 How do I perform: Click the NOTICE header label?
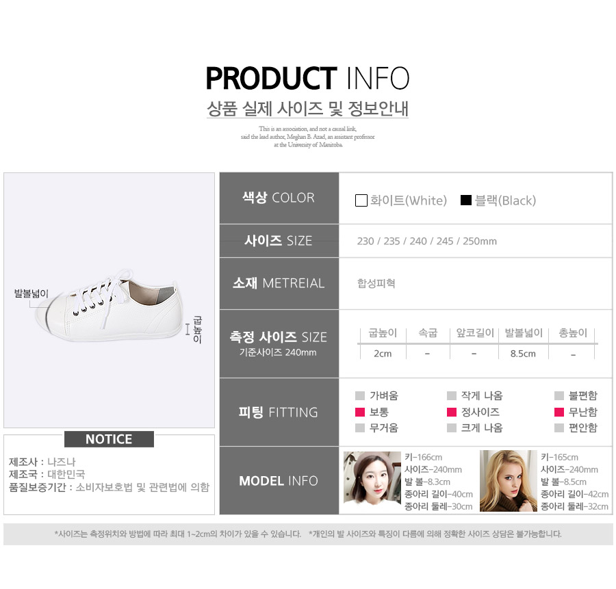pos(109,439)
